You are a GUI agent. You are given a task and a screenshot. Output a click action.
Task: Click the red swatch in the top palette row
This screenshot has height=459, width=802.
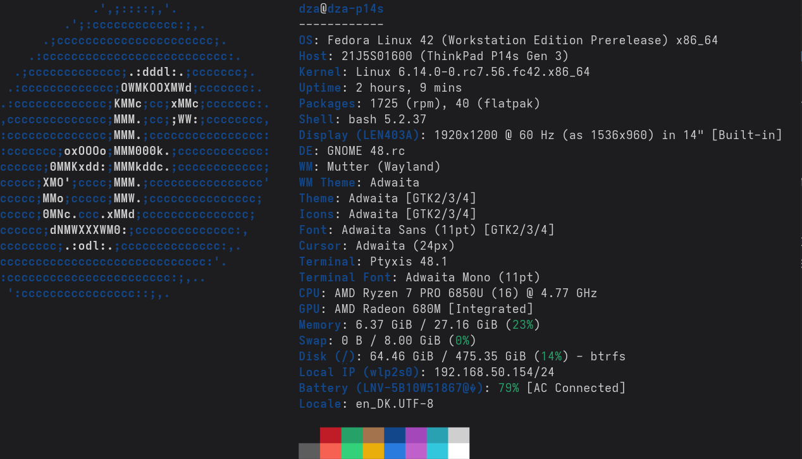tap(331, 435)
